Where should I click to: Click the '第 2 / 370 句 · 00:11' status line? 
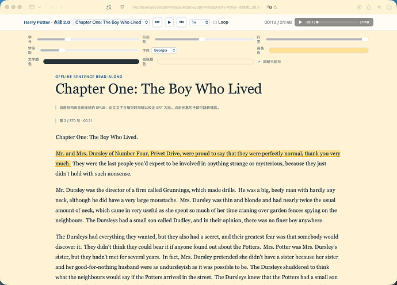click(76, 121)
